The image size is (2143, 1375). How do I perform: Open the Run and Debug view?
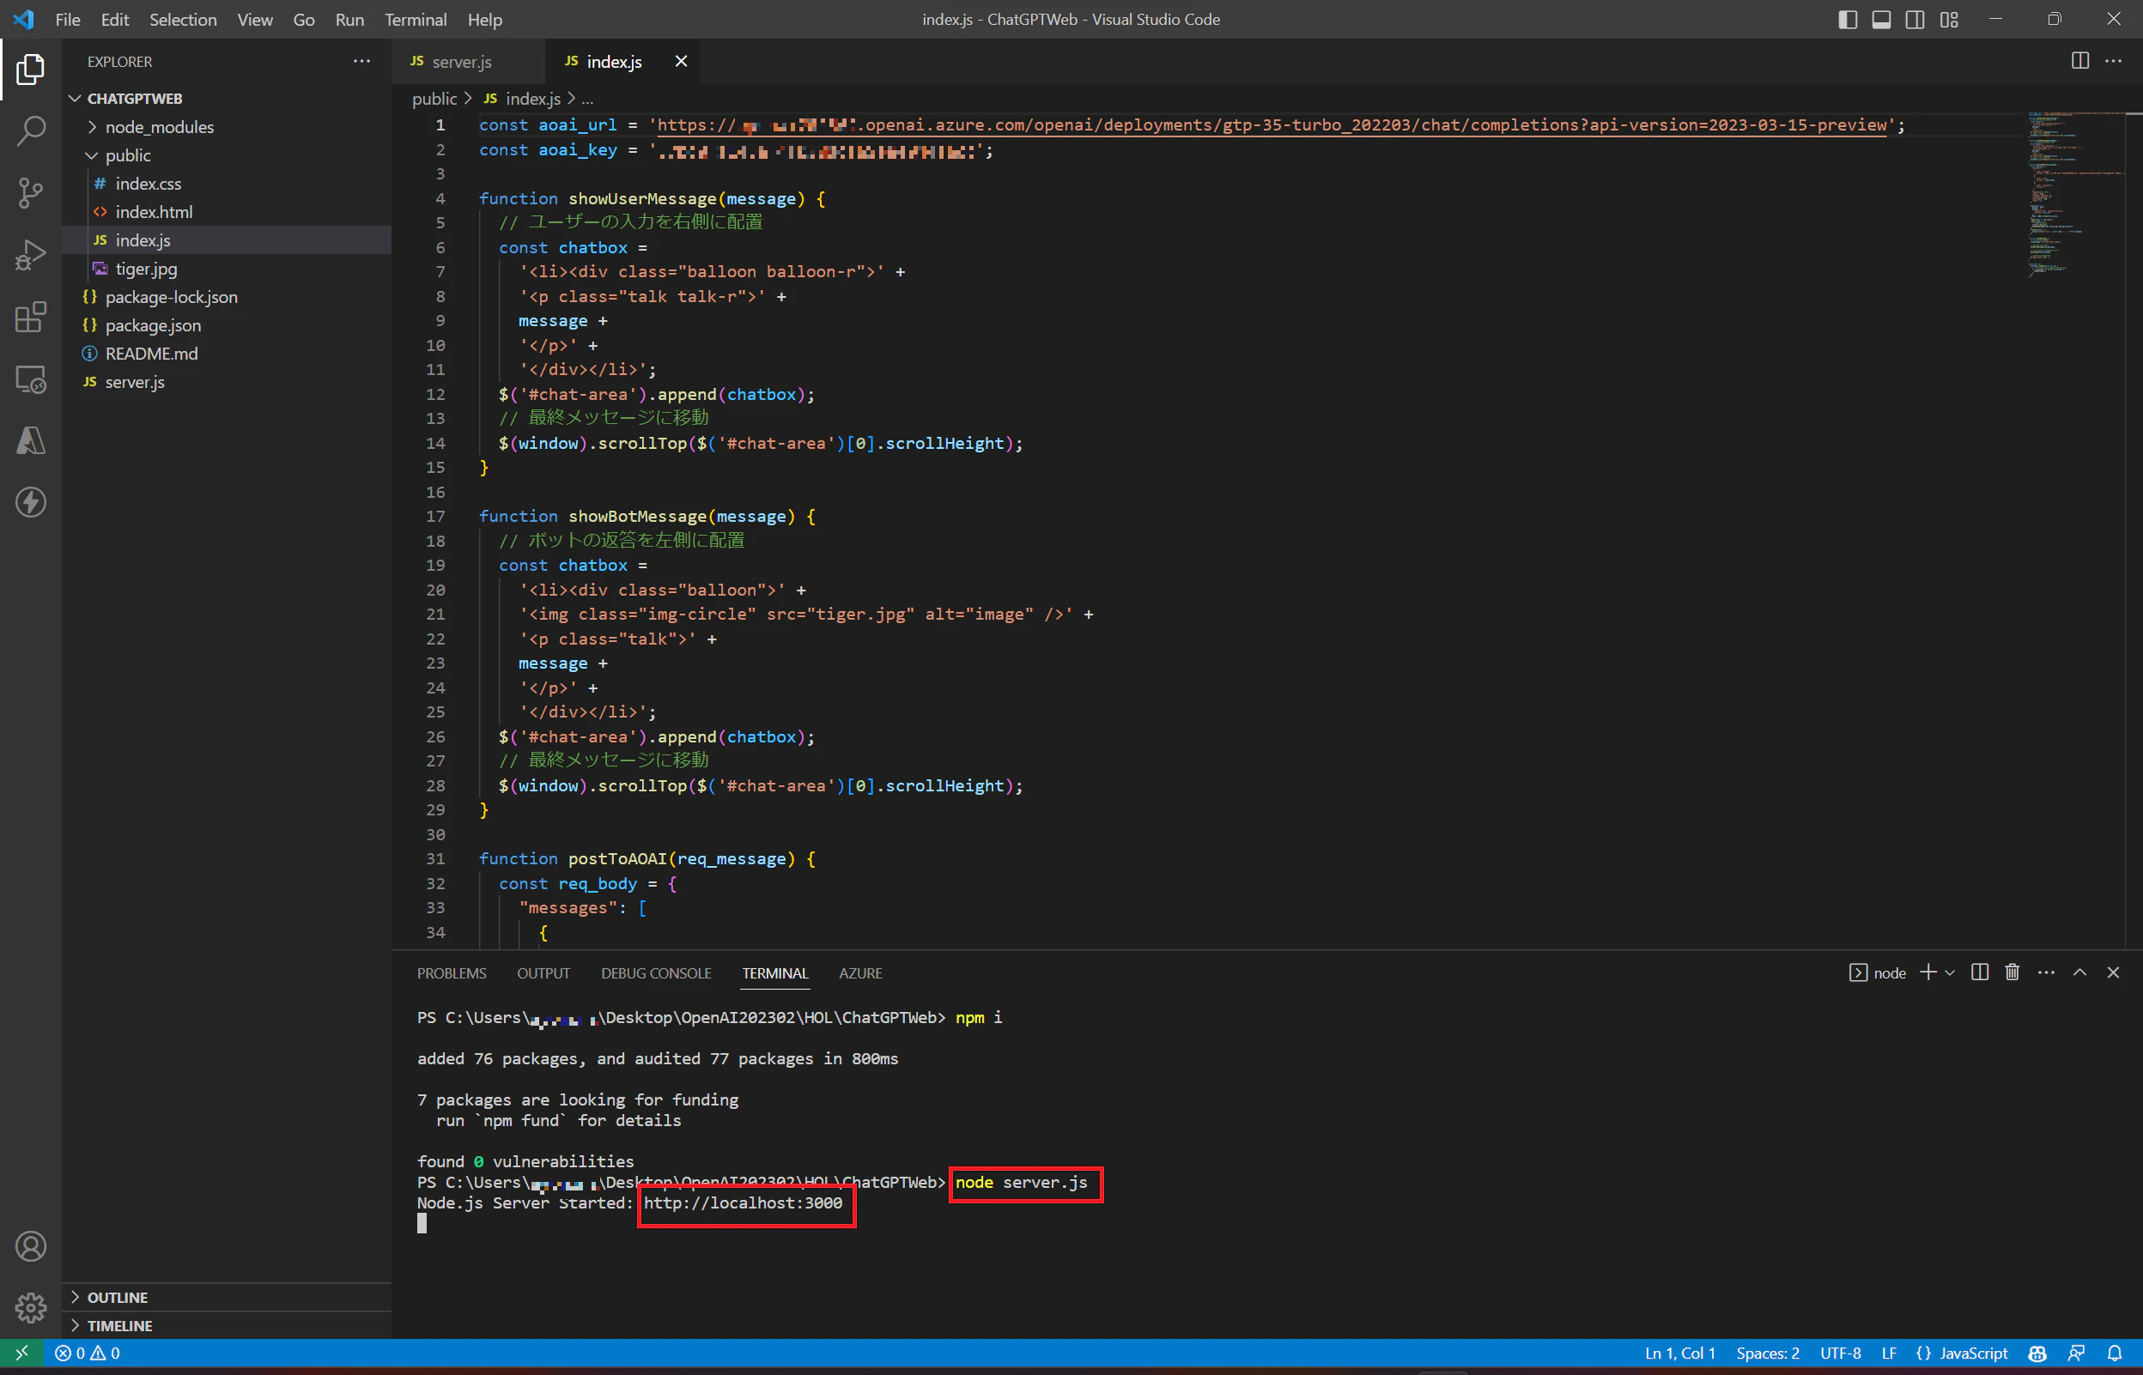click(30, 256)
